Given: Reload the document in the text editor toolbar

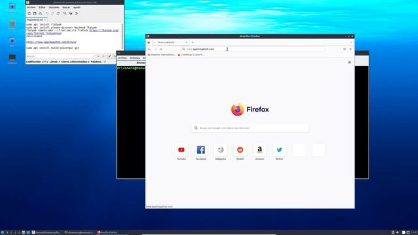Looking at the screenshot, I should [58, 13].
